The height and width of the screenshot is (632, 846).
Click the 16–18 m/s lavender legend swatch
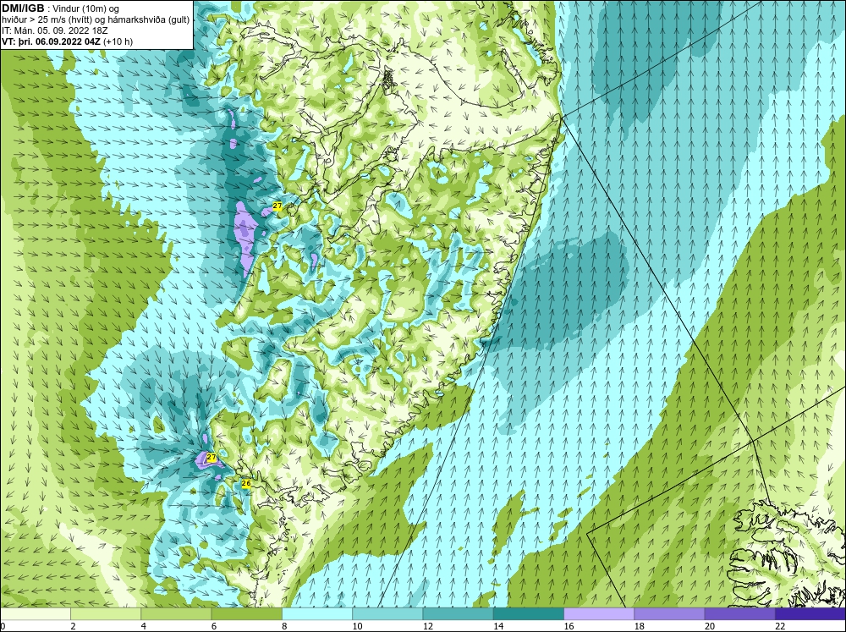(599, 614)
